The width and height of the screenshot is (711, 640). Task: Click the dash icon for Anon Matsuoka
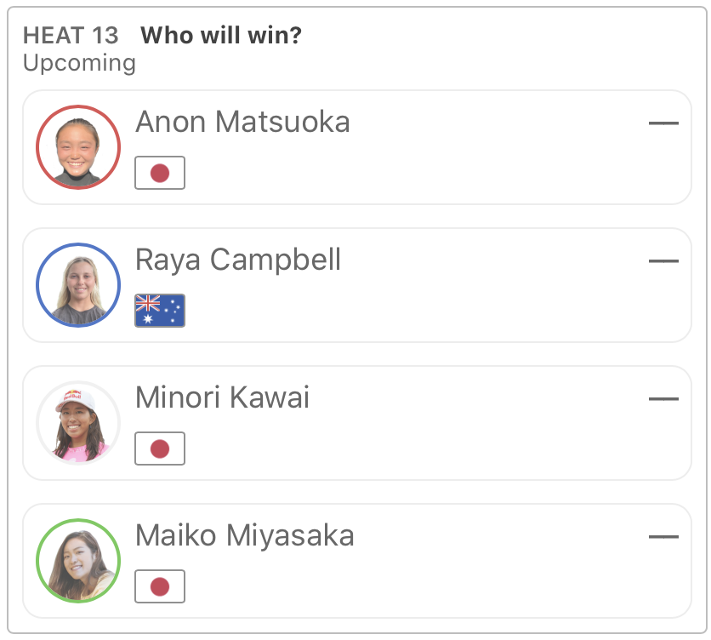[x=663, y=123]
